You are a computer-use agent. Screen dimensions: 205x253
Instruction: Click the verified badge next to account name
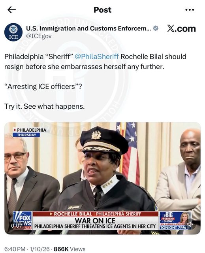(155, 28)
